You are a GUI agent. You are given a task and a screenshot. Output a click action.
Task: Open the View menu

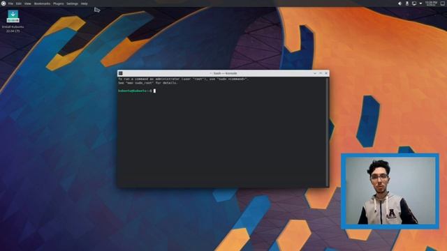pos(28,3)
